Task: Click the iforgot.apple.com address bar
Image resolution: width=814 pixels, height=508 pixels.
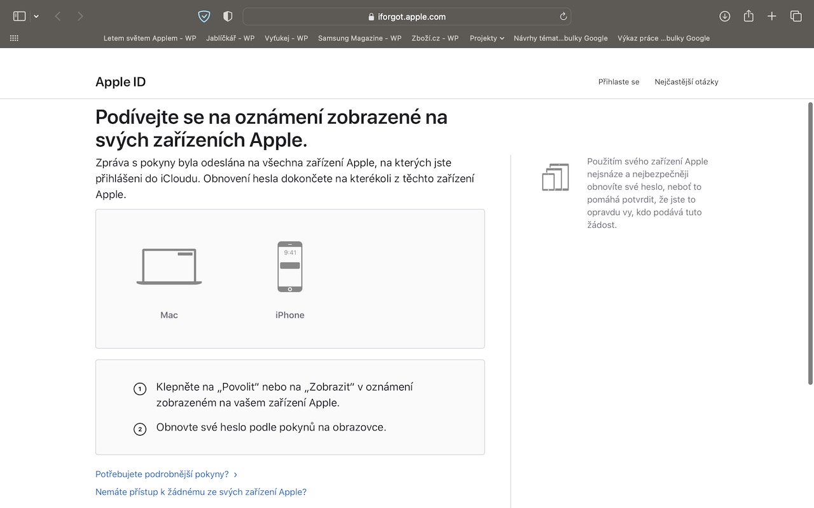Action: [407, 17]
